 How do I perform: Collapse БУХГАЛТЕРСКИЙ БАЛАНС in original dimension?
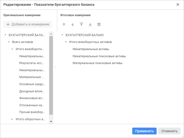pyautogui.click(x=5, y=35)
